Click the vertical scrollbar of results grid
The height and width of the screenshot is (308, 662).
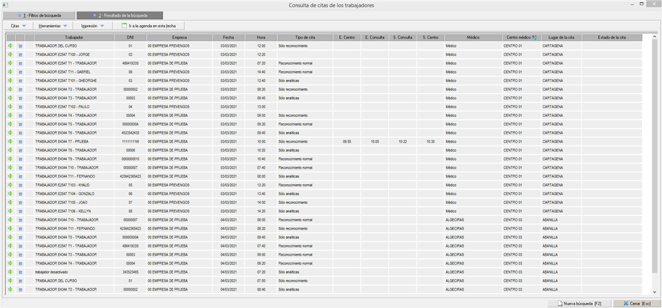(655, 165)
